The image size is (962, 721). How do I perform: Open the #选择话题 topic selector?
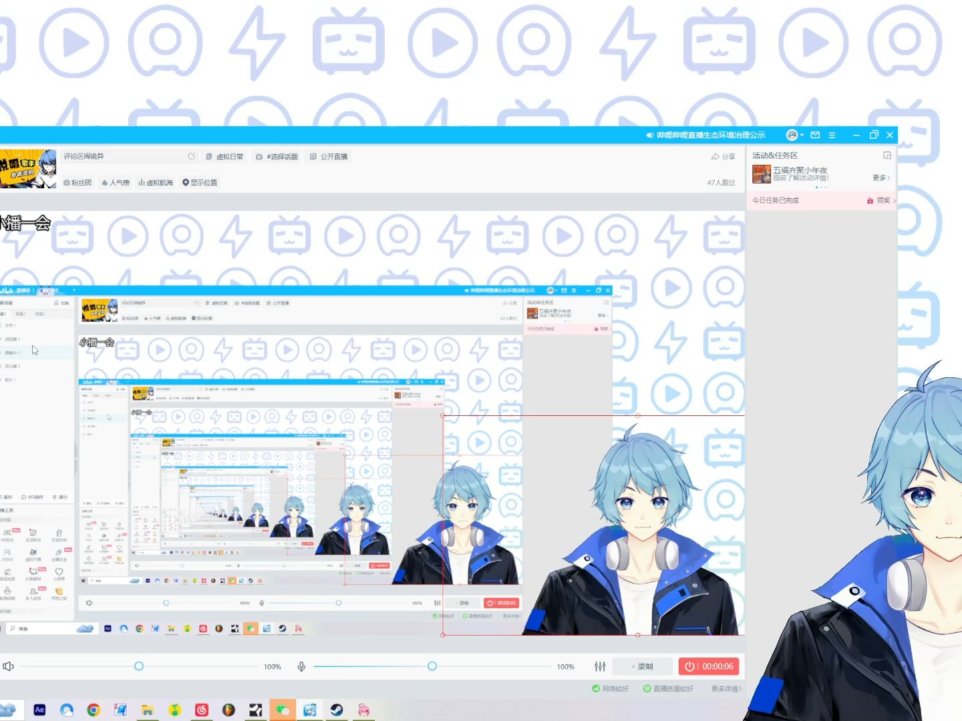277,156
